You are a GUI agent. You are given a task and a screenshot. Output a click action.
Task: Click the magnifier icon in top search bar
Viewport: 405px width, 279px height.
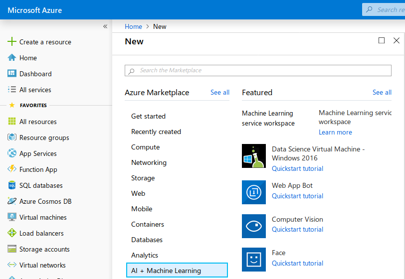(x=370, y=9)
